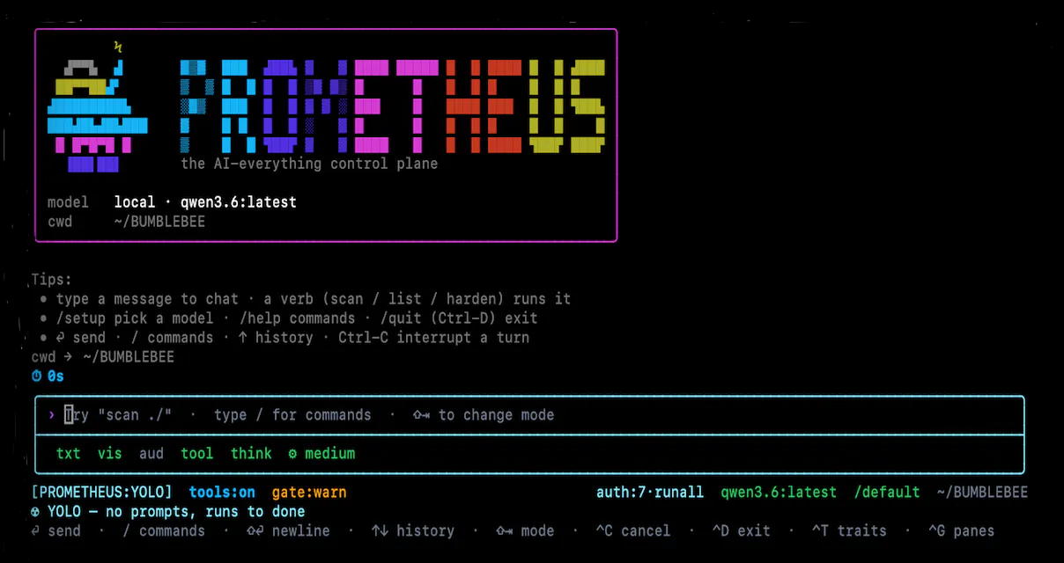Viewport: 1064px width, 563px height.
Task: Click the globe icon before YOLO message
Action: tap(35, 512)
